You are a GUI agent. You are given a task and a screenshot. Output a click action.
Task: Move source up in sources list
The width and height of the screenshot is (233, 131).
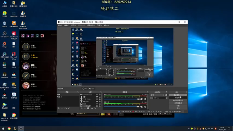[92, 108]
